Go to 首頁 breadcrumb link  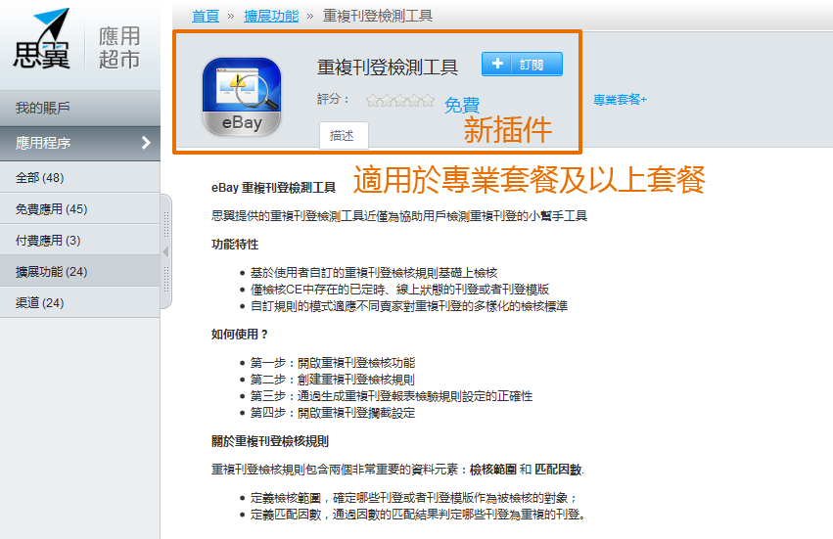[x=205, y=16]
